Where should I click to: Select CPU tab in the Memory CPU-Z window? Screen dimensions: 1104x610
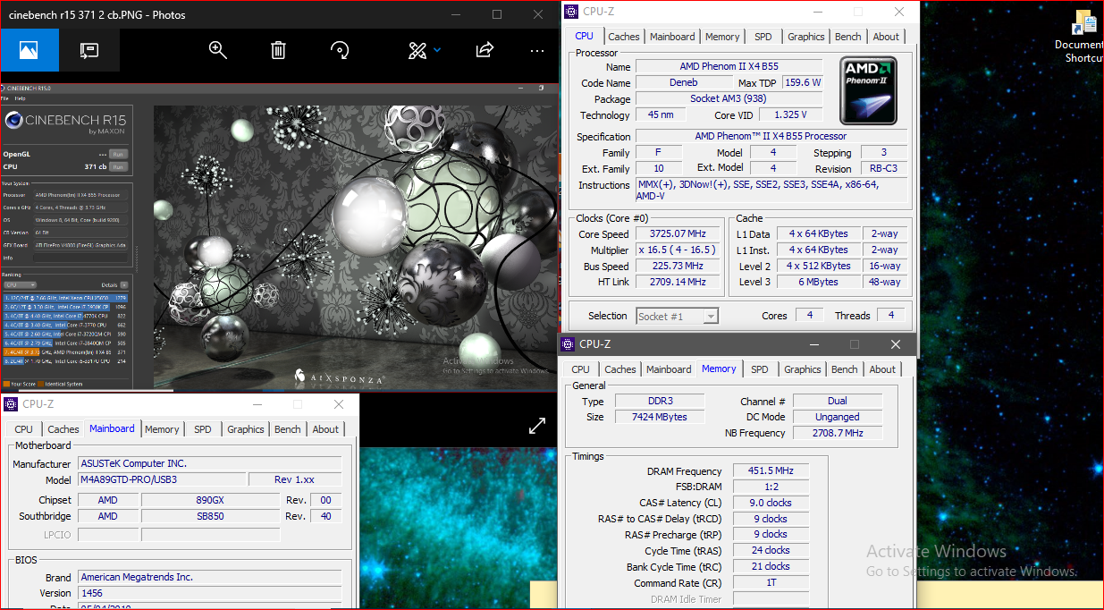pos(581,369)
